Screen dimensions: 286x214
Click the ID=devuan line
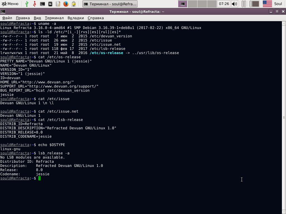click(10, 78)
